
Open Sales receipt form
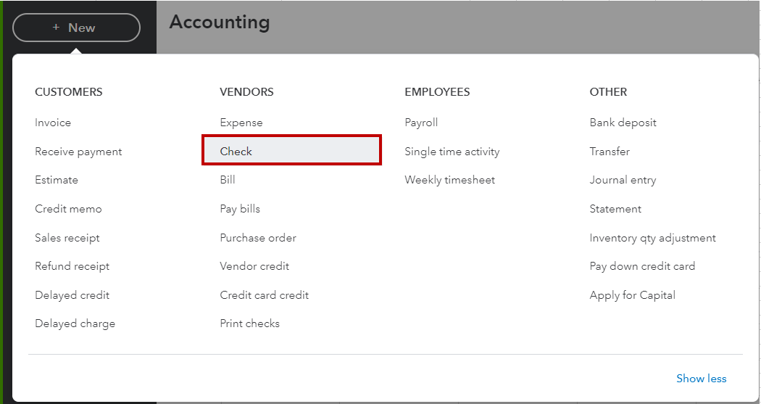[x=67, y=238]
